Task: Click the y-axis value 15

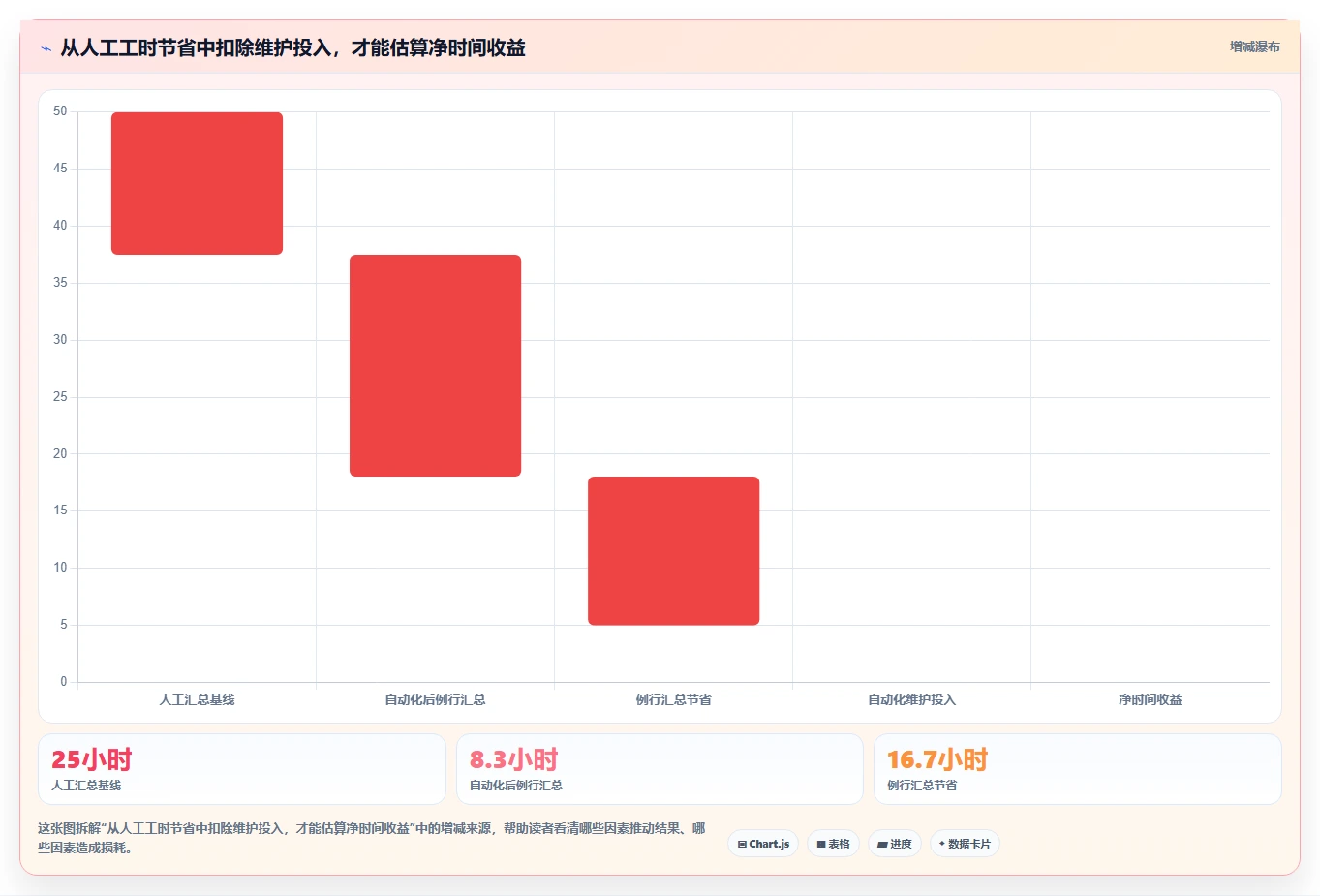Action: pyautogui.click(x=60, y=510)
